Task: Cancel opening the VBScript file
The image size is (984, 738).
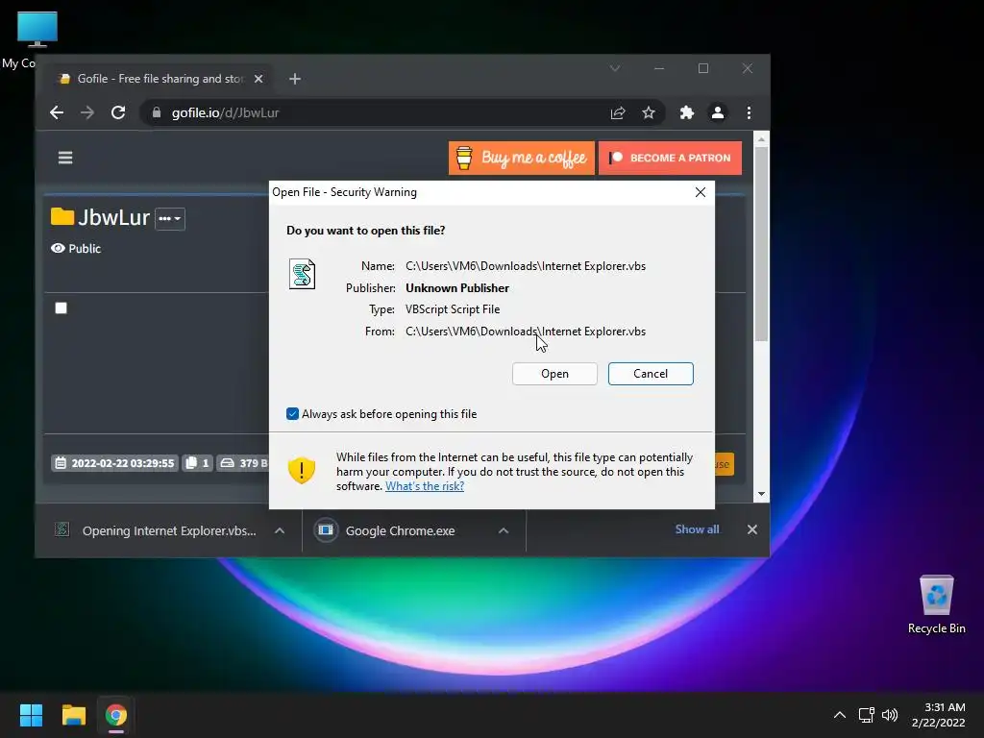Action: (651, 374)
